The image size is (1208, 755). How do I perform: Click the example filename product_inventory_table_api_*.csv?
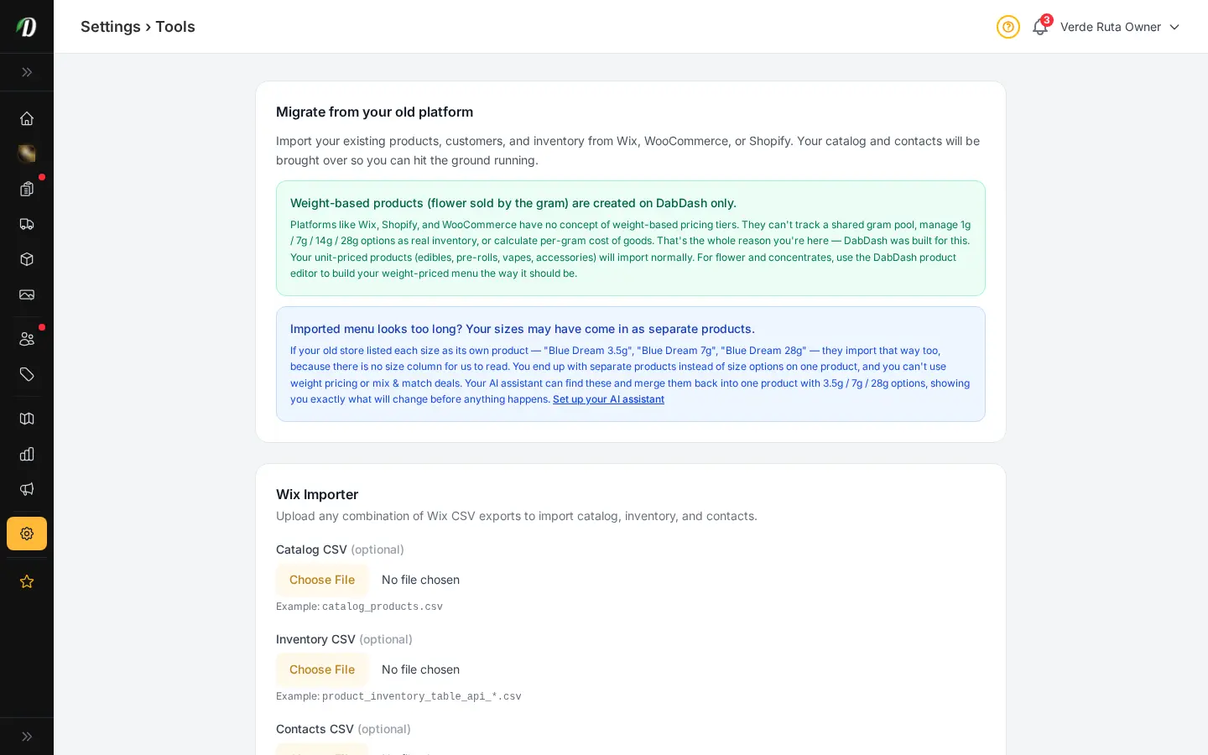[422, 696]
